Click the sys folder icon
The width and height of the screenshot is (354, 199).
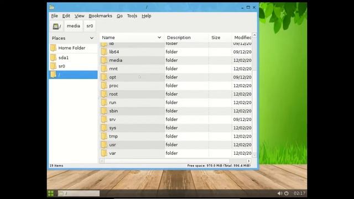point(104,128)
